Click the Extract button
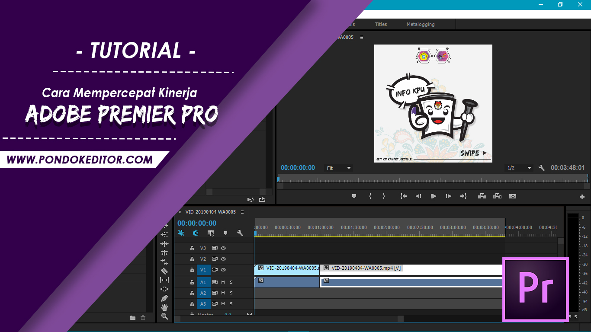This screenshot has width=591, height=332. [x=497, y=196]
